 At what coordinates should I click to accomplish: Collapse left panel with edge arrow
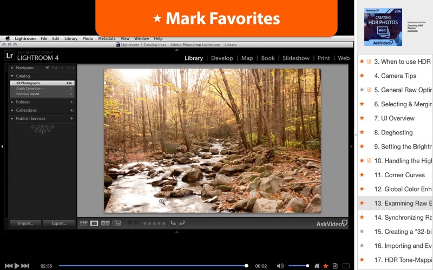pos(2,146)
